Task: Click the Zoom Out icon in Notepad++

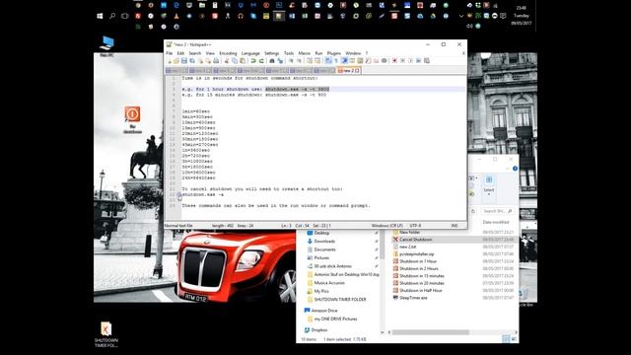Action: (299, 61)
